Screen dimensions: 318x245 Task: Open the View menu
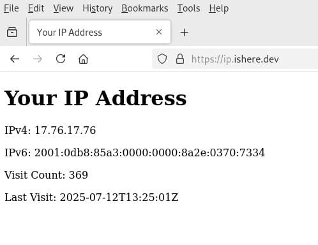(x=63, y=8)
